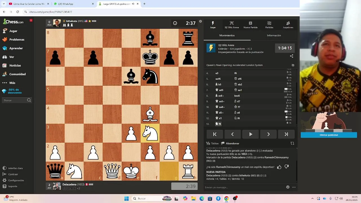Viewport: 361px width, 203px height.
Task: Click the 3|2 Blitz Arena lightning badge
Action: coord(211,48)
